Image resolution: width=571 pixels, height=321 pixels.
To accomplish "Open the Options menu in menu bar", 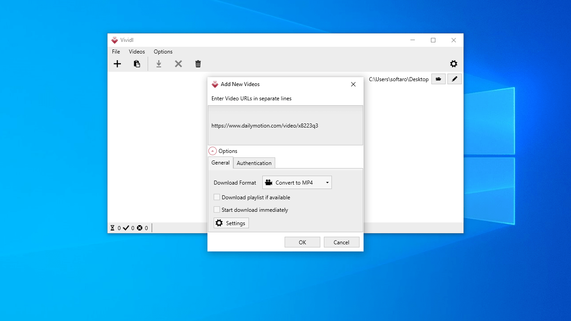I will click(163, 52).
